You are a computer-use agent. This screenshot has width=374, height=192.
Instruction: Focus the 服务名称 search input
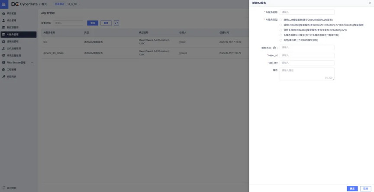pos(68,23)
